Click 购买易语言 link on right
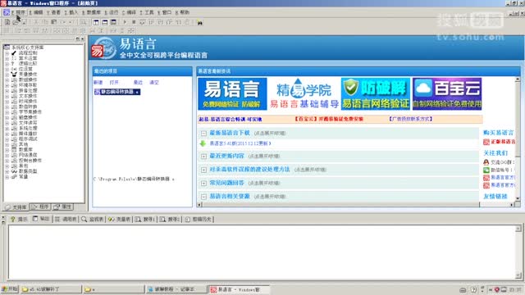 point(498,133)
